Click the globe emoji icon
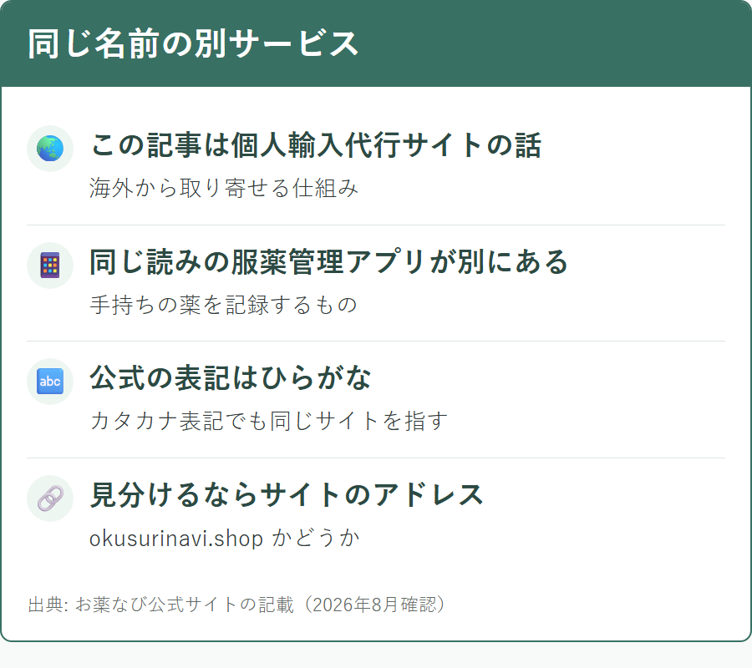Viewport: 752px width, 668px height. click(50, 149)
